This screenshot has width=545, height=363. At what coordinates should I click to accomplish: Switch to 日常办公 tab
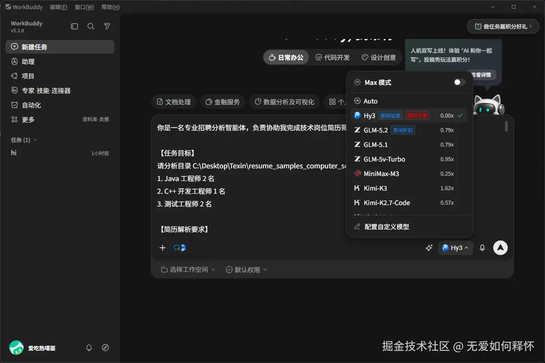286,58
